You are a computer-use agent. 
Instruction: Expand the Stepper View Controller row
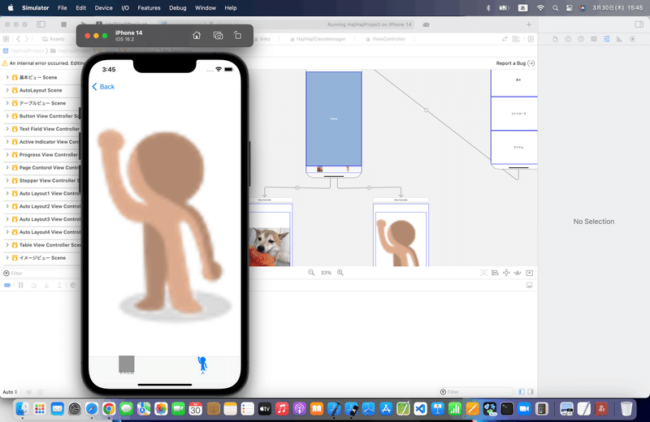pyautogui.click(x=7, y=180)
